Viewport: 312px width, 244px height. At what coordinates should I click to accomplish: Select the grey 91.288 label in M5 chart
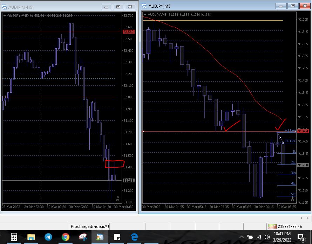(303, 165)
